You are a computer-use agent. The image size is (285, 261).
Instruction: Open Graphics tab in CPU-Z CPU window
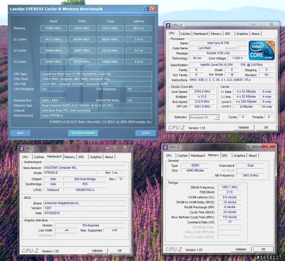point(242,34)
